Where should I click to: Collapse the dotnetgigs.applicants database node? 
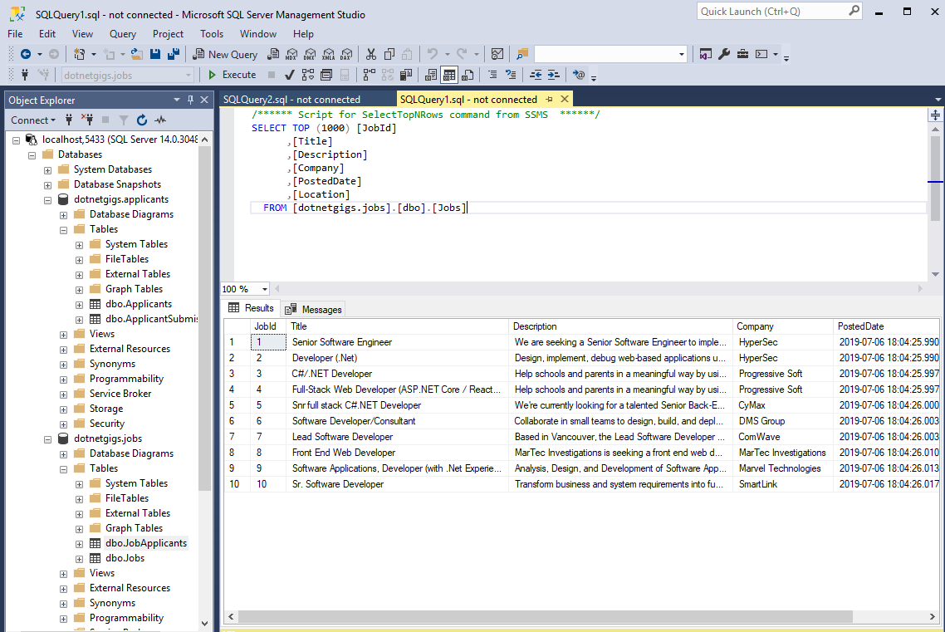(47, 199)
